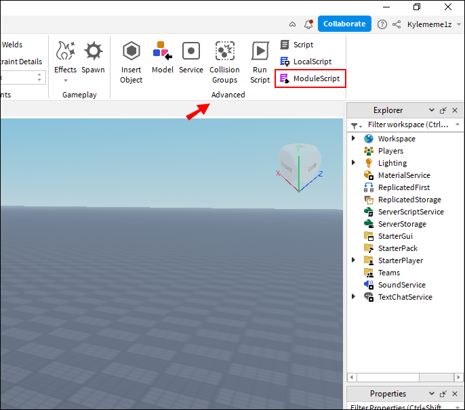This screenshot has width=465, height=410.
Task: Click the view selector orientation cube
Action: pyautogui.click(x=299, y=168)
